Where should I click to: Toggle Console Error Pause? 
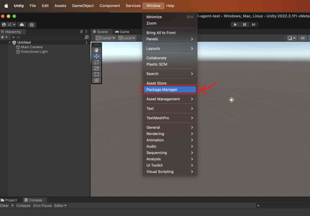(42, 205)
